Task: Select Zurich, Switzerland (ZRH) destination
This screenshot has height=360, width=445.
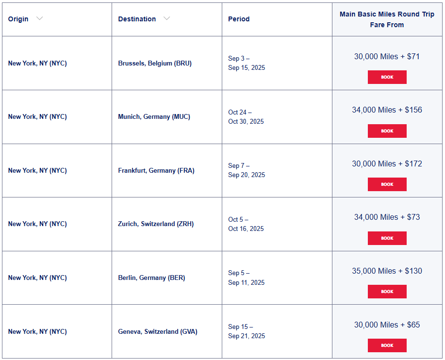Action: pyautogui.click(x=156, y=224)
